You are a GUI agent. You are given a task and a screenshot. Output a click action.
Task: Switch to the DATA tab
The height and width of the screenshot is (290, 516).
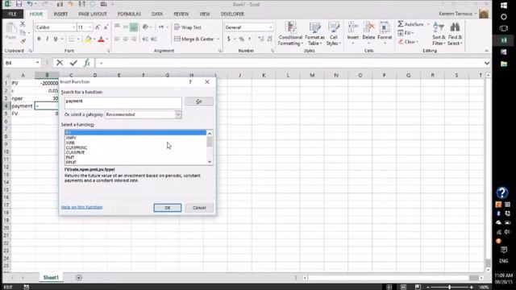coord(157,14)
